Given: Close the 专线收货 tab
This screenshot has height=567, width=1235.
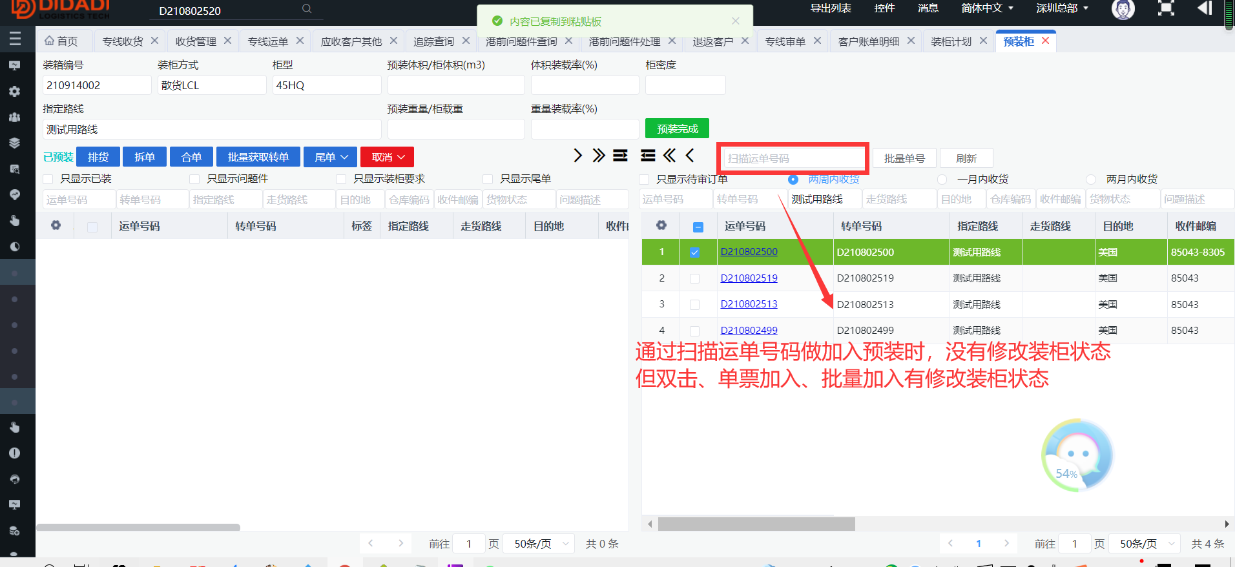Looking at the screenshot, I should pos(154,41).
